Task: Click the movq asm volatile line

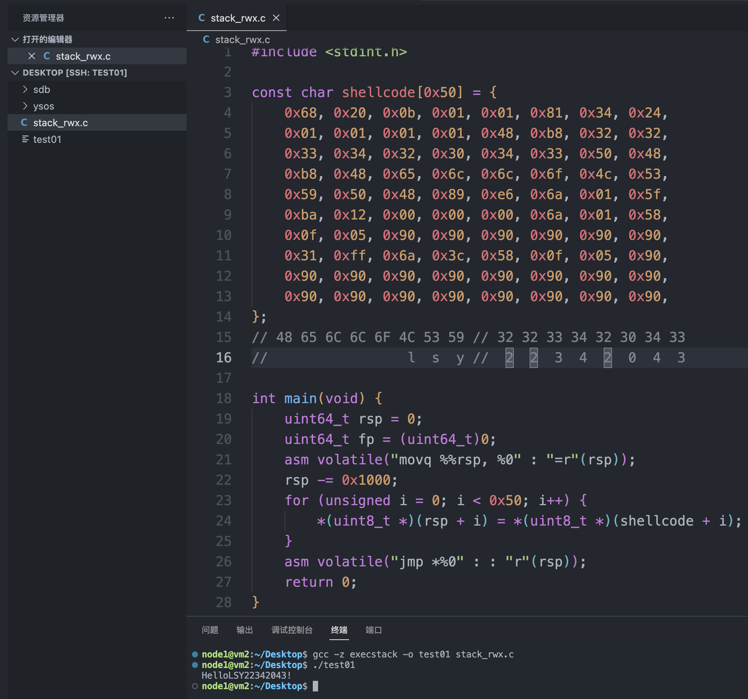Action: pyautogui.click(x=460, y=459)
